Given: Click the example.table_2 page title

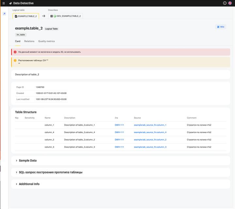Looking at the screenshot, I should point(29,28).
